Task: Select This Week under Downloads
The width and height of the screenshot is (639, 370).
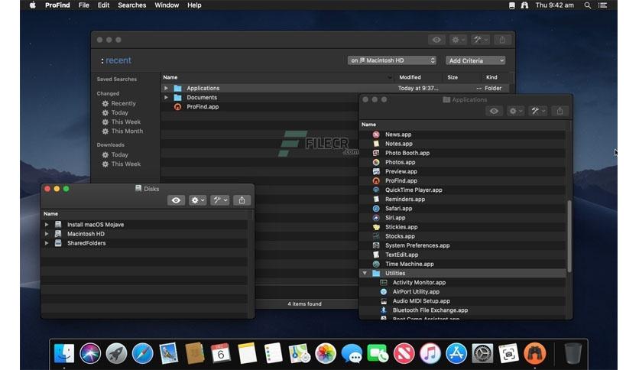Action: click(x=125, y=164)
